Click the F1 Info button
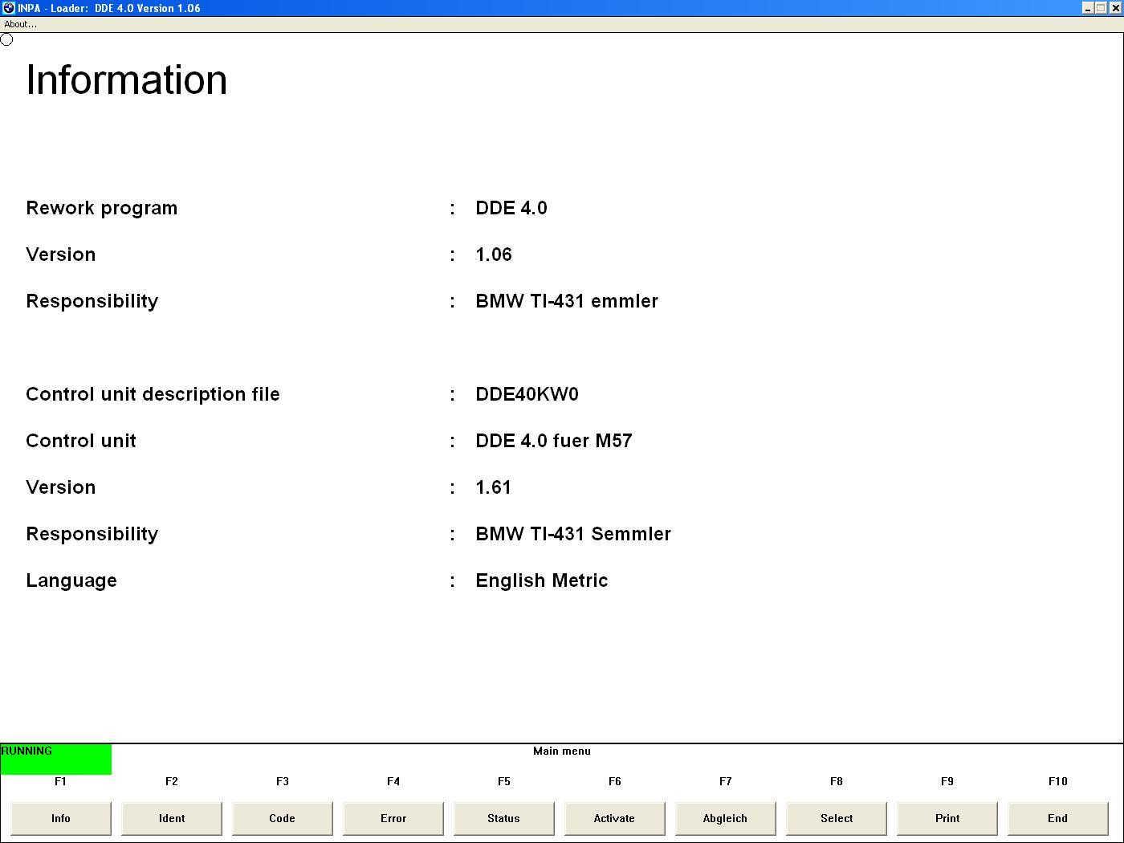1124x843 pixels. click(x=61, y=818)
